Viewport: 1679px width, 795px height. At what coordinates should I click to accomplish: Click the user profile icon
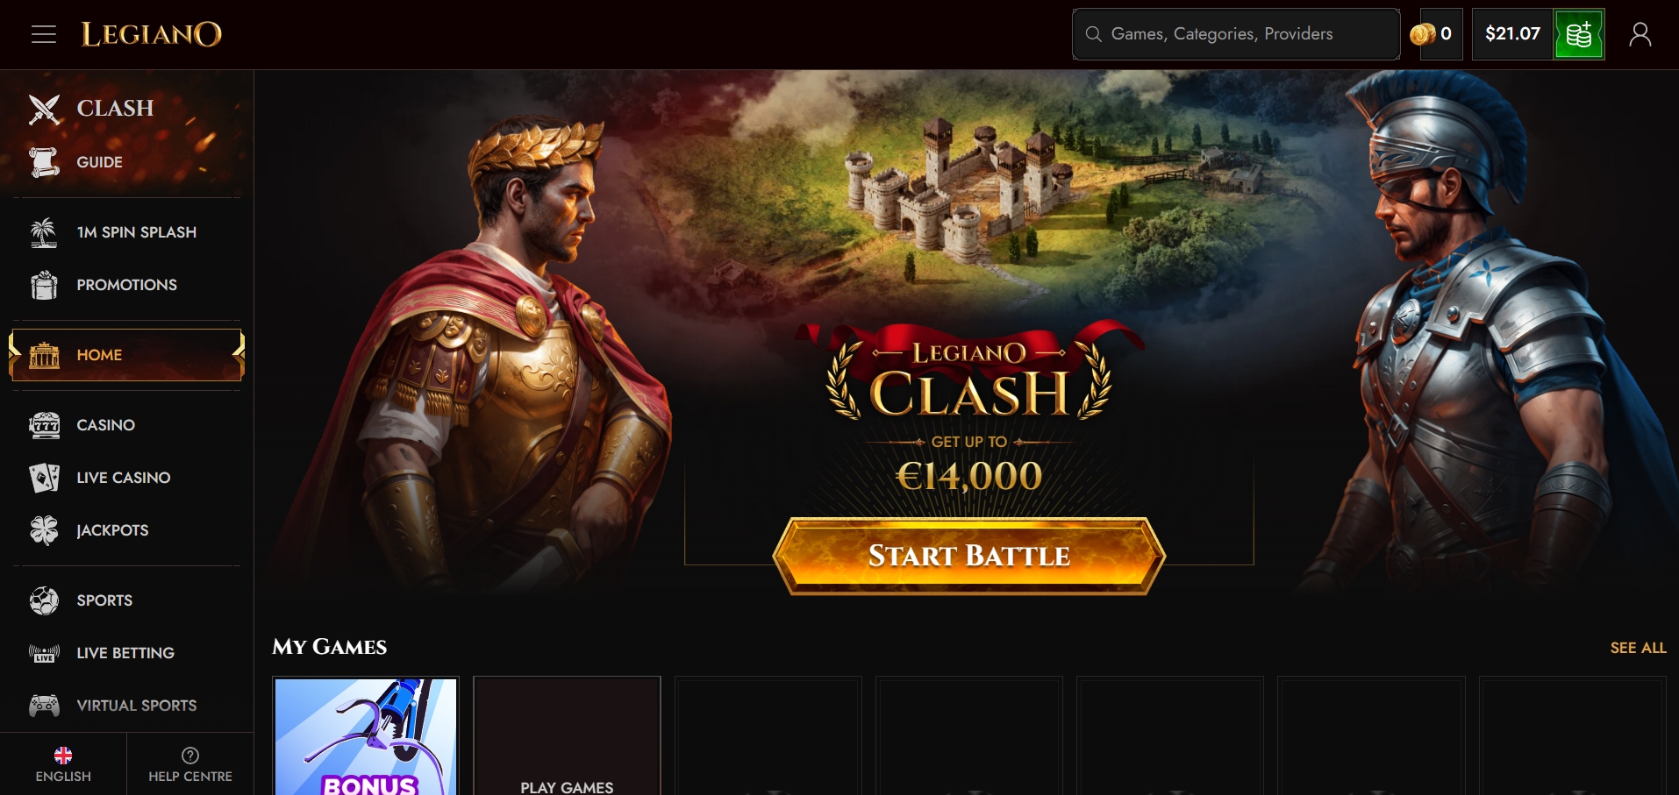(1640, 34)
